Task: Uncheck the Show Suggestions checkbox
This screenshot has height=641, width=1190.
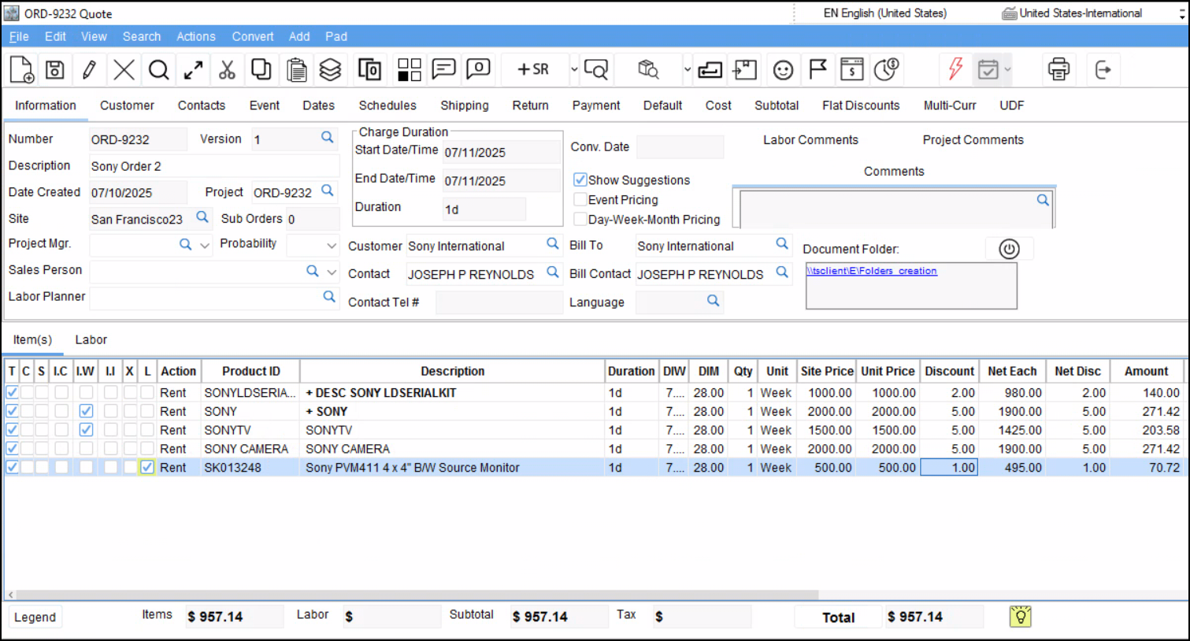Action: 580,180
